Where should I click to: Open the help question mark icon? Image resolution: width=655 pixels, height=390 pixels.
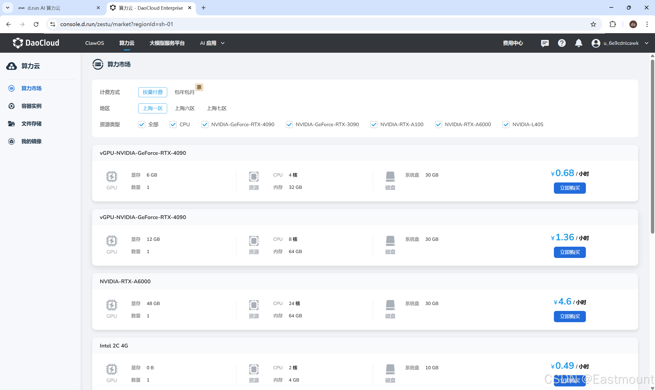coord(562,43)
